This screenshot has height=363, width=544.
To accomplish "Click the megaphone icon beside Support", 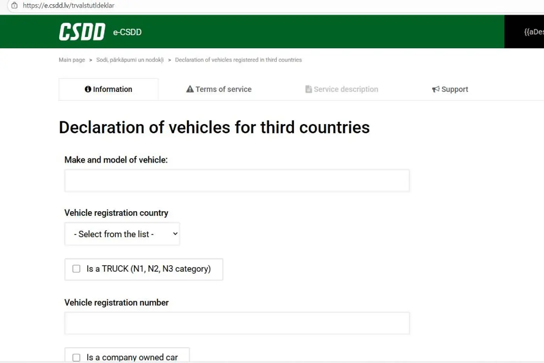I will [x=436, y=89].
